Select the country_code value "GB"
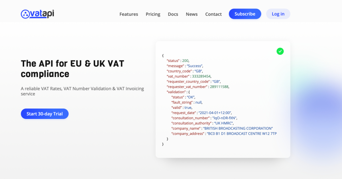Viewport: 342px width, 179px height. [198, 71]
